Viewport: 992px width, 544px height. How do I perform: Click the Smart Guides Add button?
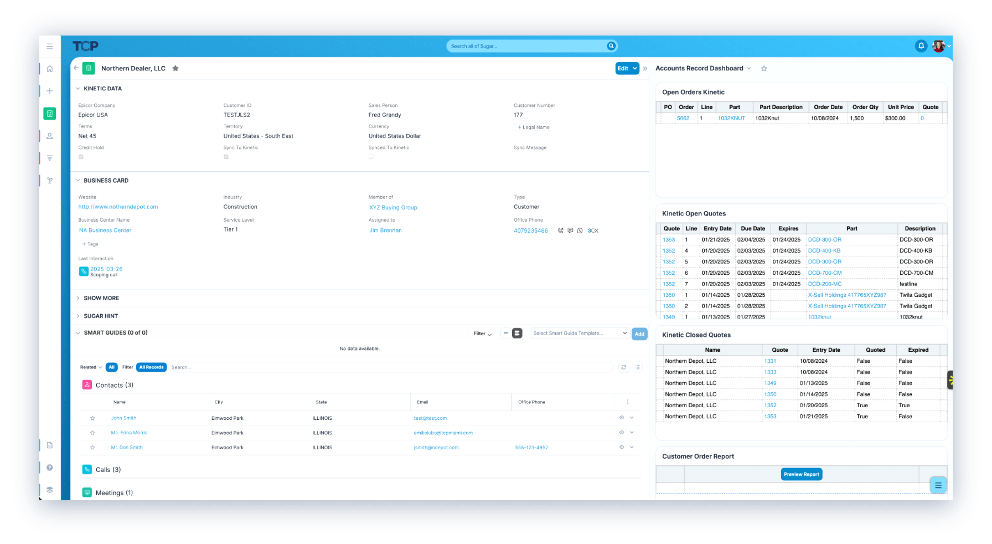[x=639, y=333]
